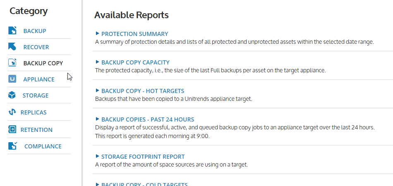The image size is (393, 186).
Task: Expand the Storage Footprint Report triangle
Action: click(x=97, y=156)
